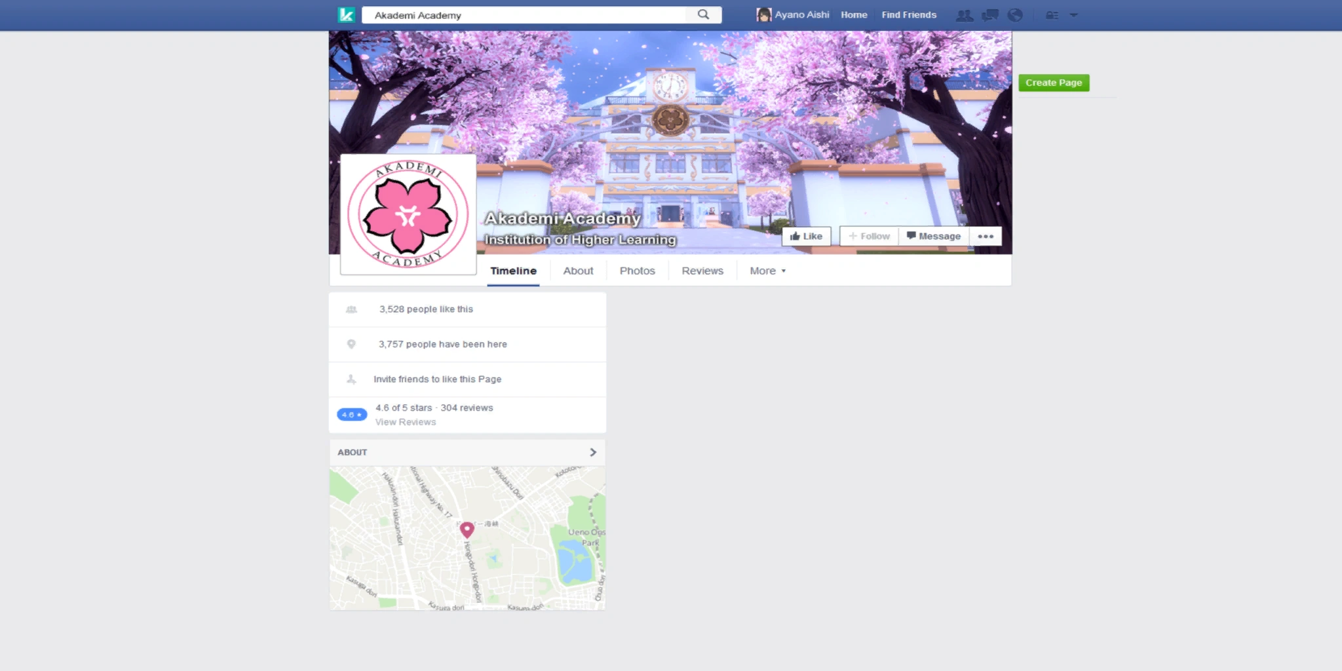The height and width of the screenshot is (671, 1342).
Task: Open the Reviews tab
Action: [x=702, y=271]
